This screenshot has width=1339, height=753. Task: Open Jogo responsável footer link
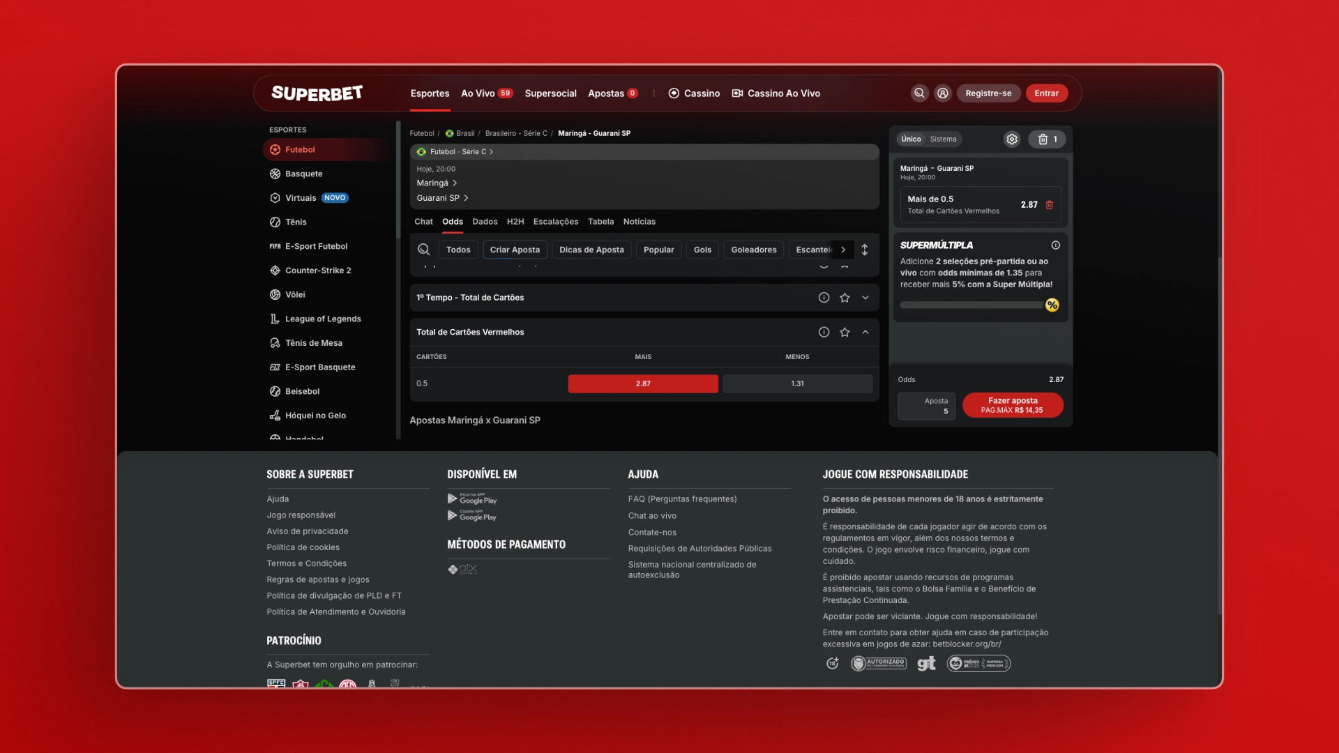coord(301,515)
